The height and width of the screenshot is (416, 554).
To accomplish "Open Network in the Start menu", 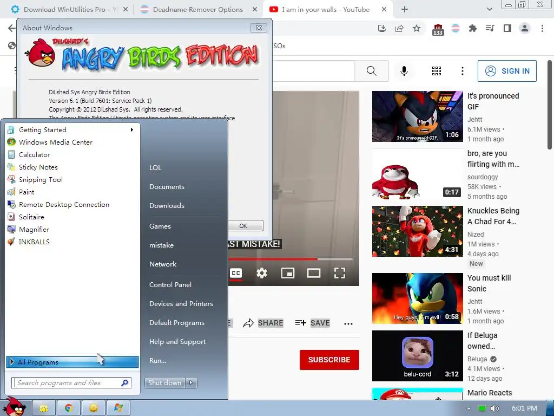I will [x=163, y=264].
